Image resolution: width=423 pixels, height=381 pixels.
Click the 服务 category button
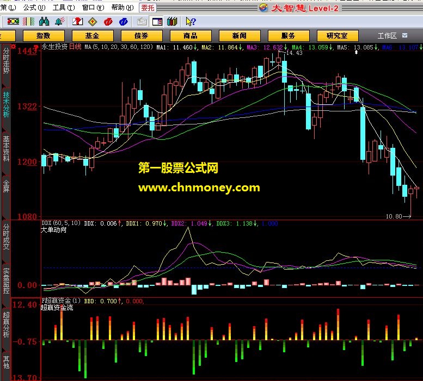[289, 36]
